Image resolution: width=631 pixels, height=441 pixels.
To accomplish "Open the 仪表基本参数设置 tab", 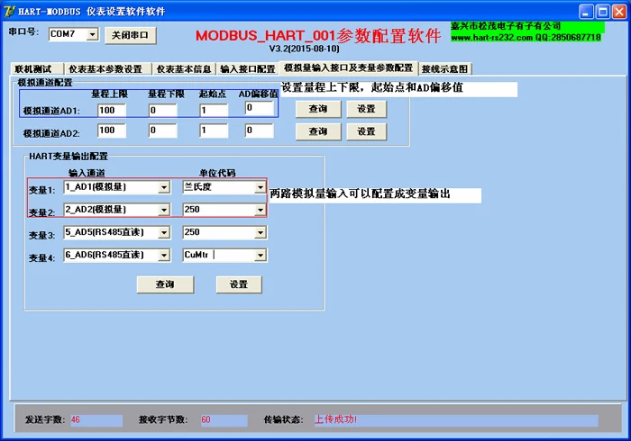I will click(x=107, y=69).
